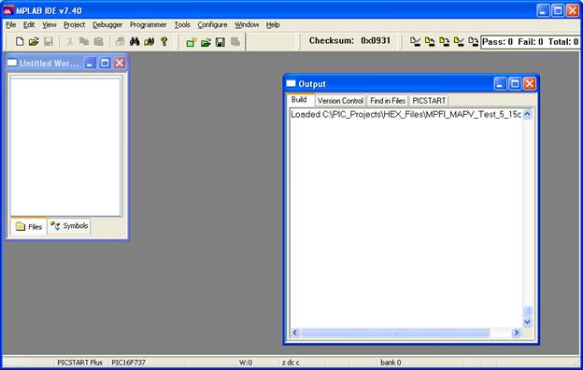Maximize the Output window
This screenshot has width=583, height=370.
coord(515,84)
